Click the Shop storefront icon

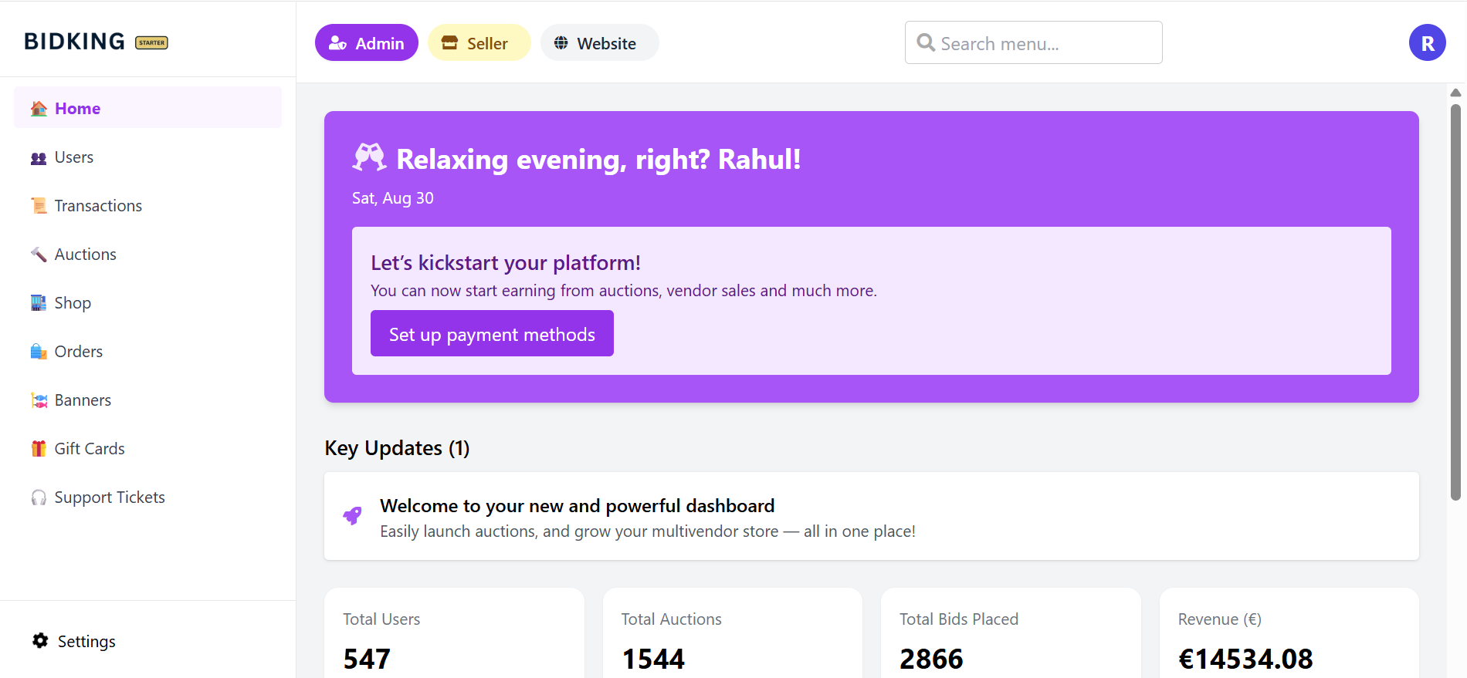[39, 303]
